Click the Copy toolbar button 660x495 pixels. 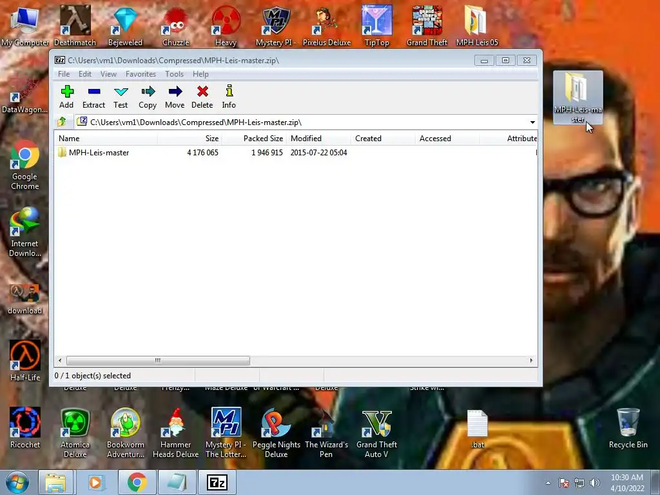[148, 97]
